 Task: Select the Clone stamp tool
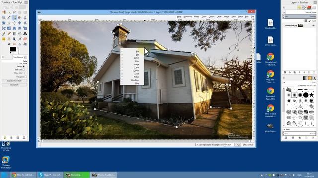click(9, 39)
